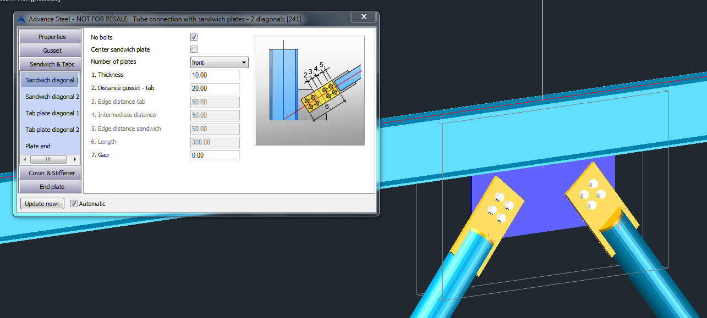Enable Center sandwich plate checkbox

pyautogui.click(x=194, y=49)
